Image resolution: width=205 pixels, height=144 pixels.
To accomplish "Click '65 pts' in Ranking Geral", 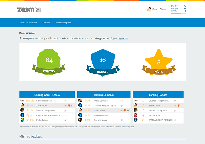I will (30, 115).
